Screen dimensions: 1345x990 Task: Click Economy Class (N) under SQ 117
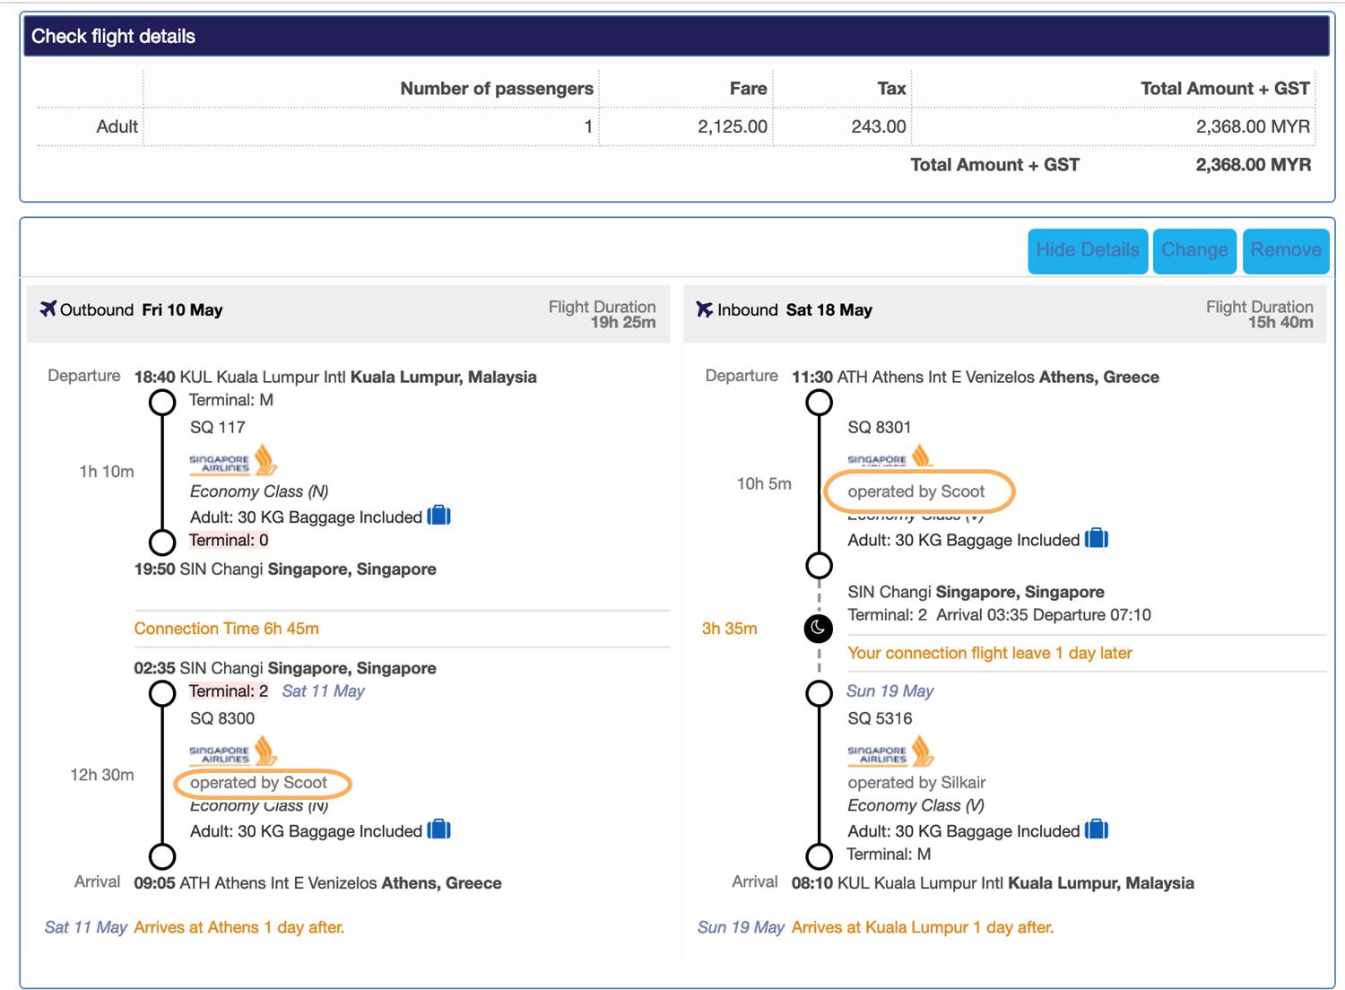click(x=259, y=491)
